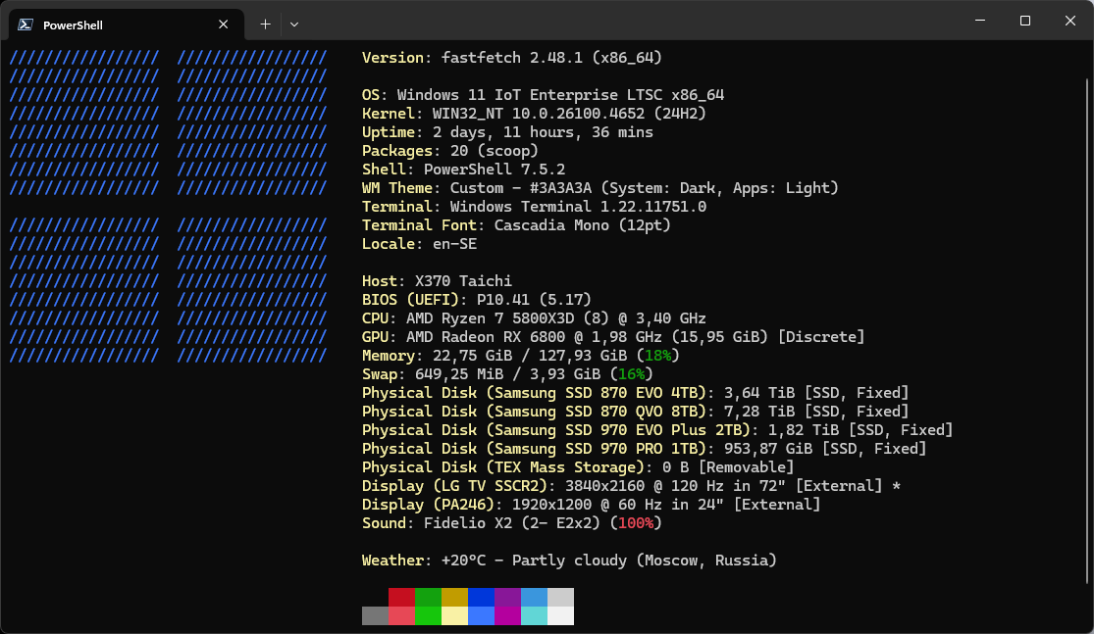Click the dark yellow color block

455,597
